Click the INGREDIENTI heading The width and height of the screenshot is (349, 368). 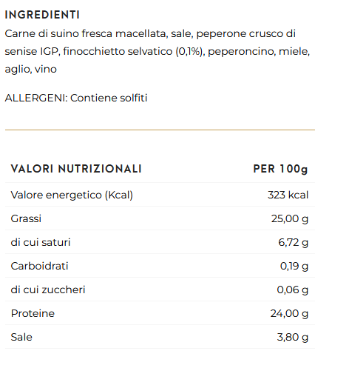pos(42,15)
